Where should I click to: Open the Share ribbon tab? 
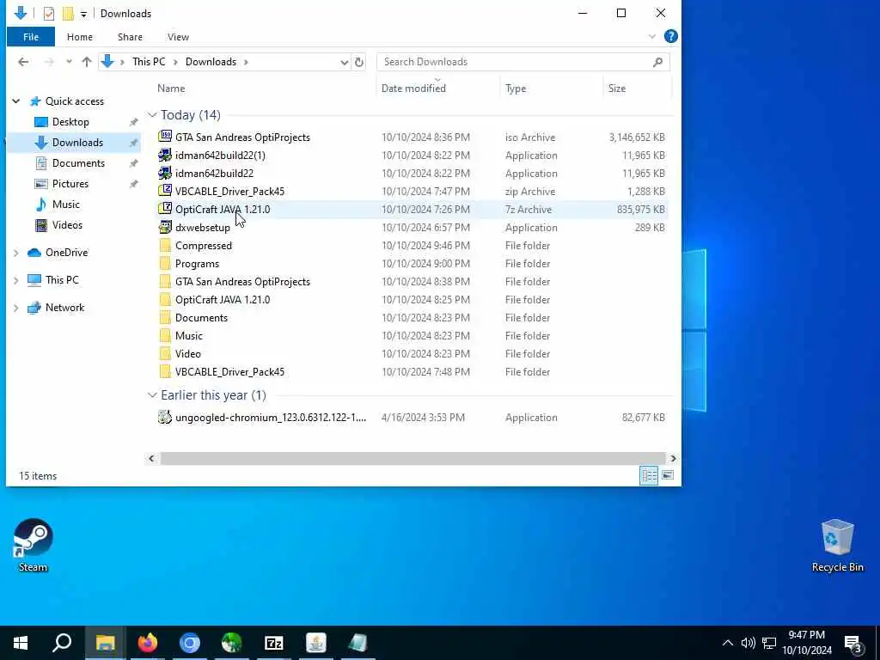tap(130, 37)
